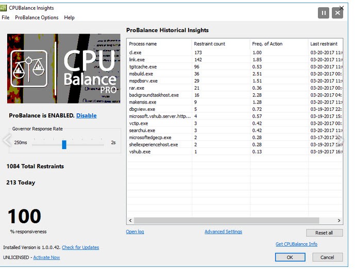Select the vctip.exe process row
This screenshot has height=269, width=355.
(234, 123)
